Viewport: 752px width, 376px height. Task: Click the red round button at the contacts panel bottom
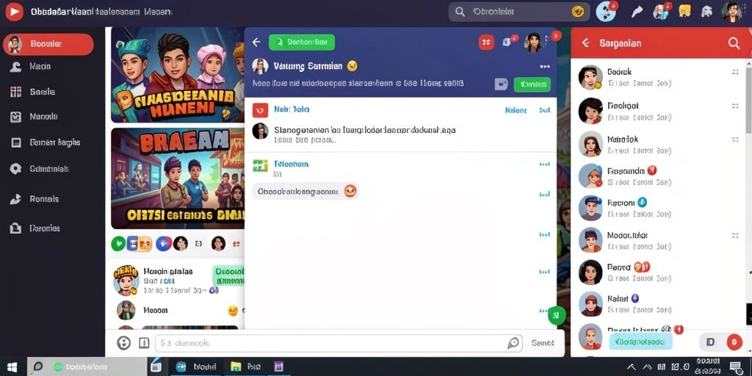click(x=734, y=342)
